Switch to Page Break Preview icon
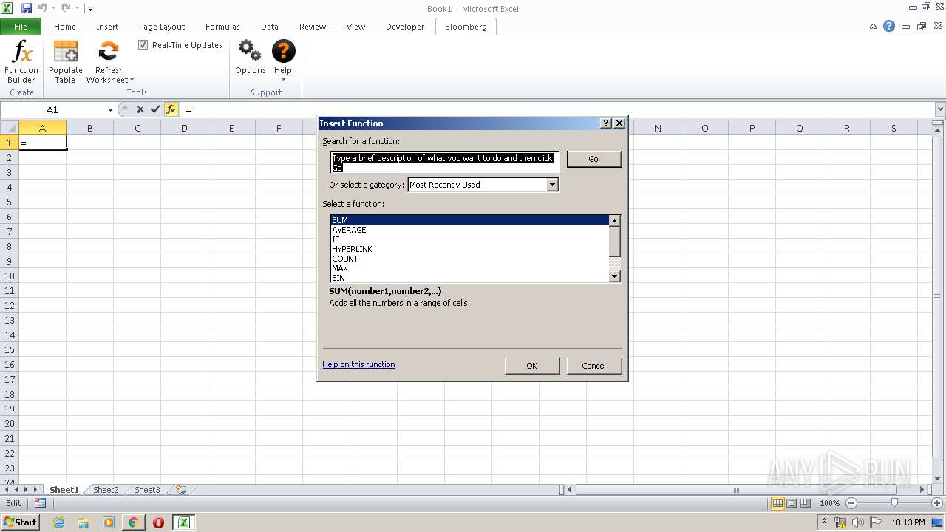Screen dimensions: 946x532 click(806, 503)
